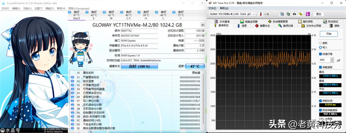The height and width of the screenshot is (133, 346).
Task: Take a screenshot with HD Tune camera icon
Action: click(x=294, y=14)
